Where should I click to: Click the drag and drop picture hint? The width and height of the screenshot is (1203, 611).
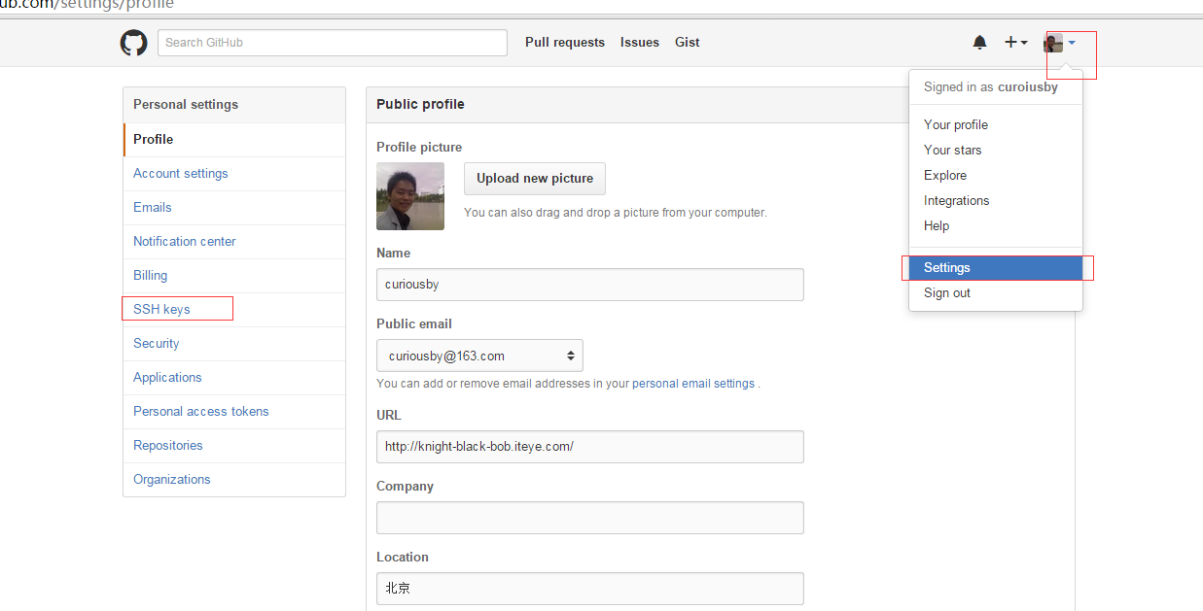point(616,213)
